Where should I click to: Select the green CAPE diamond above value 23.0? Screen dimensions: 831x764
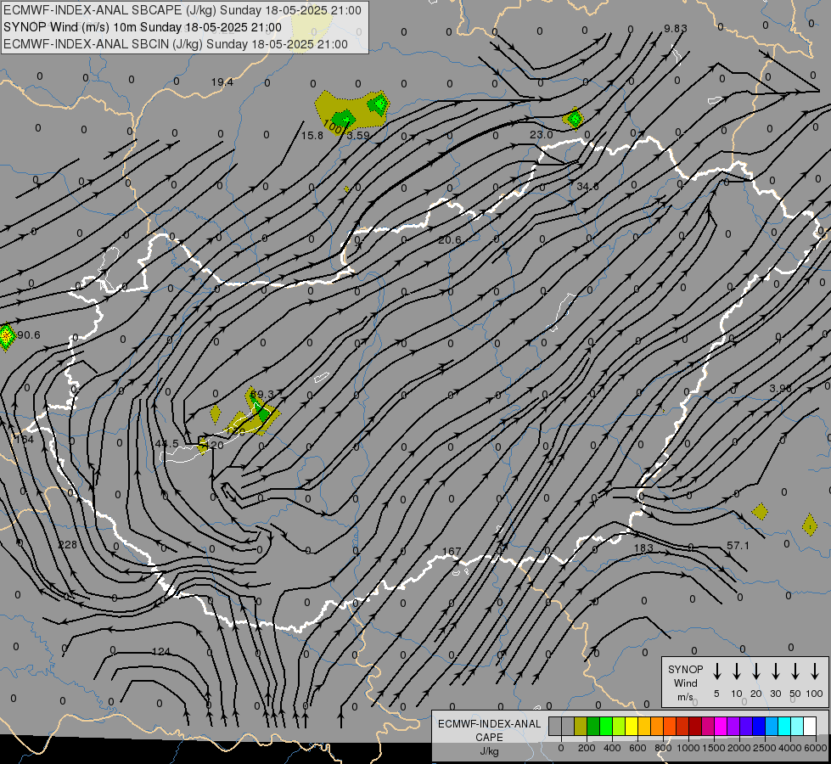(574, 118)
